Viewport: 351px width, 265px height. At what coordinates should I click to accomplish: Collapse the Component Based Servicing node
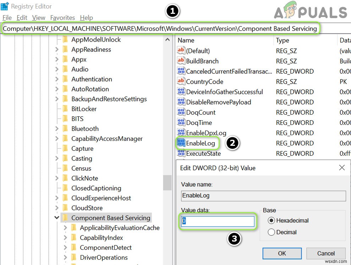pos(57,217)
